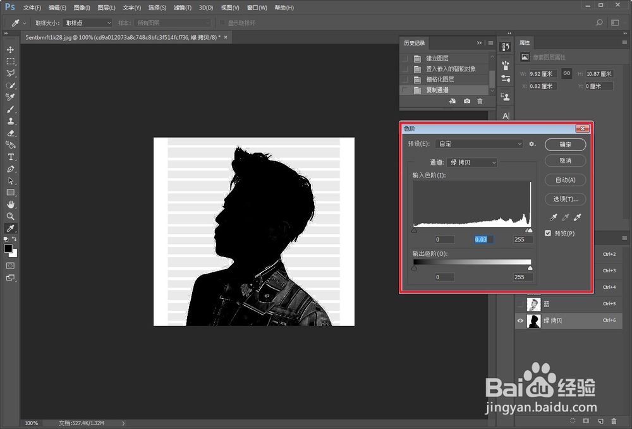Click gray point eyedropper in Levels
The height and width of the screenshot is (429, 632).
566,217
